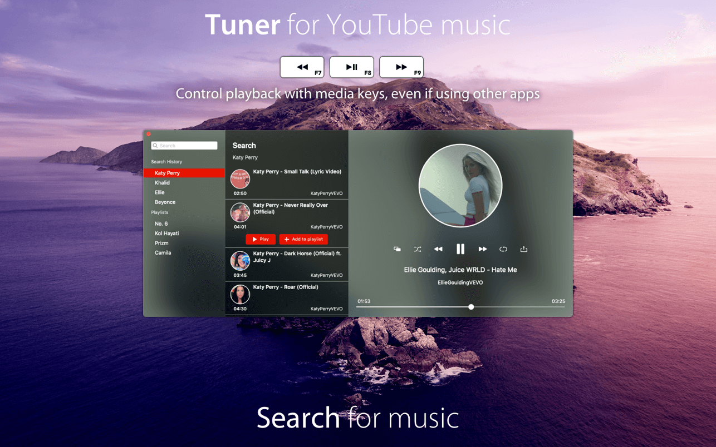Click Never Really Over thumbnail
The image size is (716, 447).
click(240, 212)
